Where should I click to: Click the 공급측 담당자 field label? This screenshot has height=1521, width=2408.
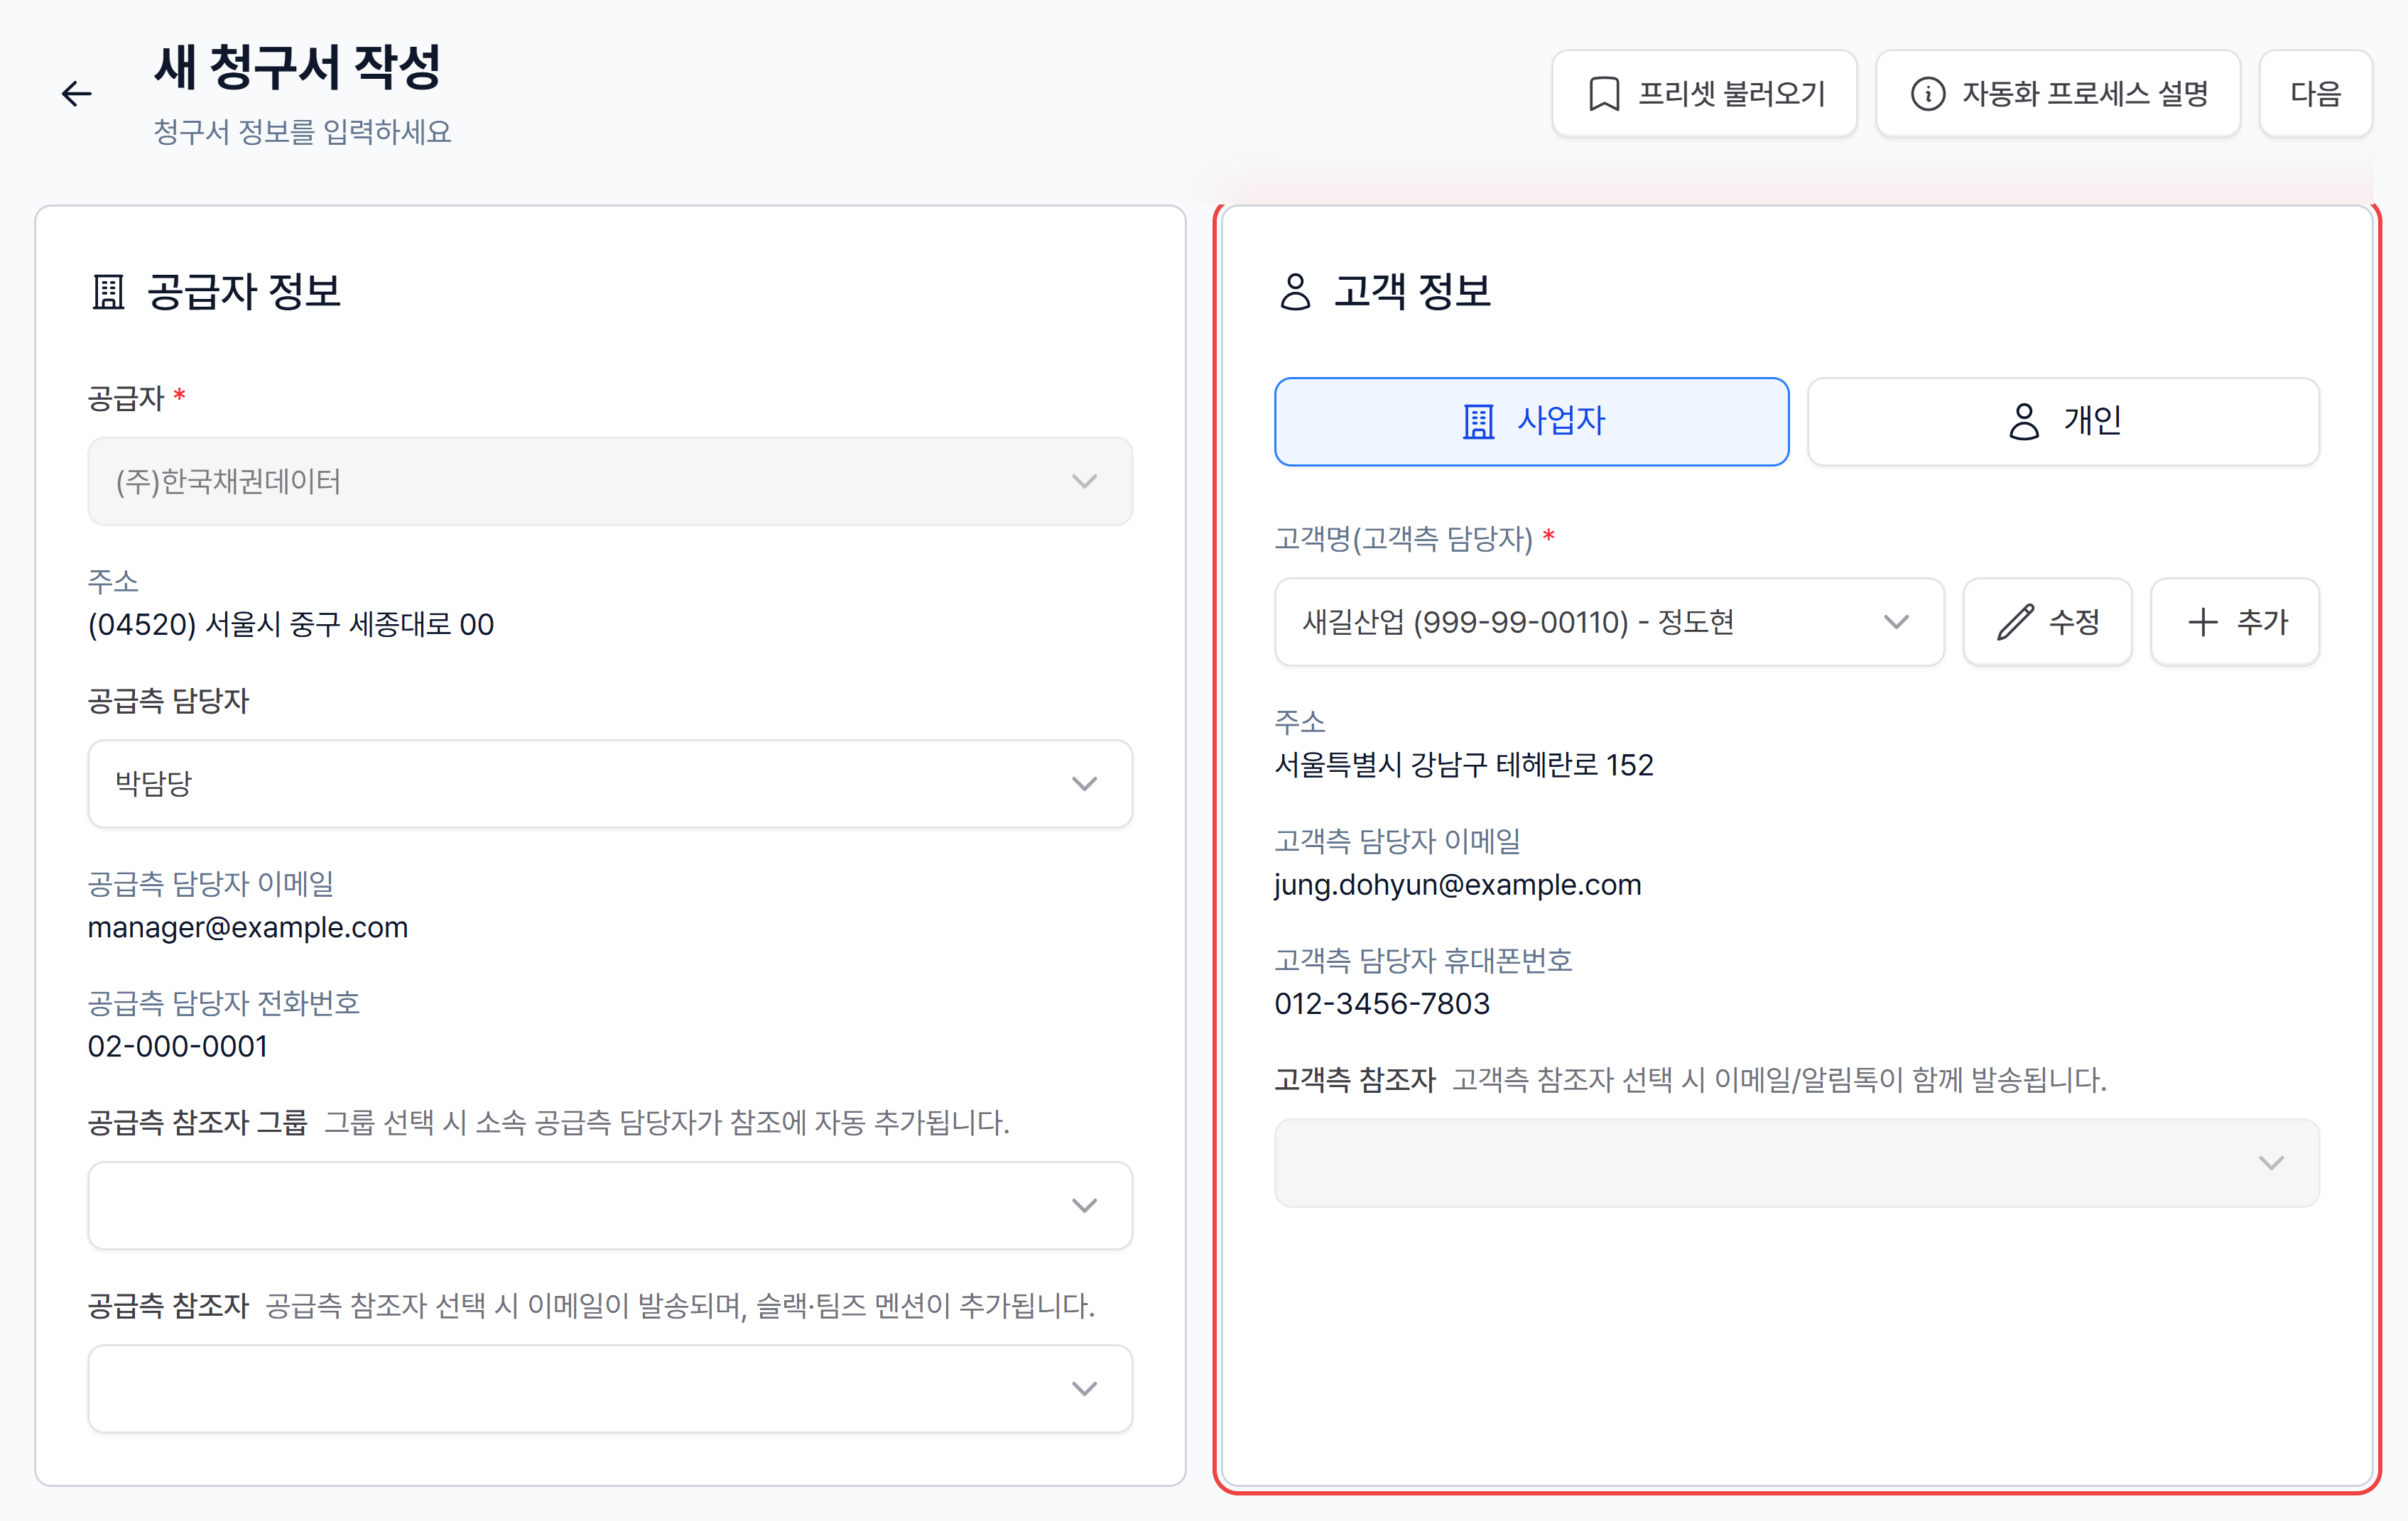point(168,701)
